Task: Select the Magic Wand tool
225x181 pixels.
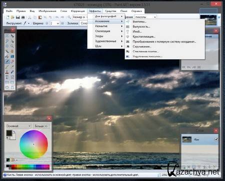Action: pos(7,51)
